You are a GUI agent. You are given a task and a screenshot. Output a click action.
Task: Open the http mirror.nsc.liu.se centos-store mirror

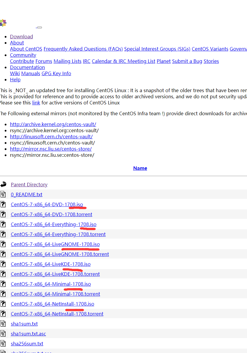[x=51, y=149]
